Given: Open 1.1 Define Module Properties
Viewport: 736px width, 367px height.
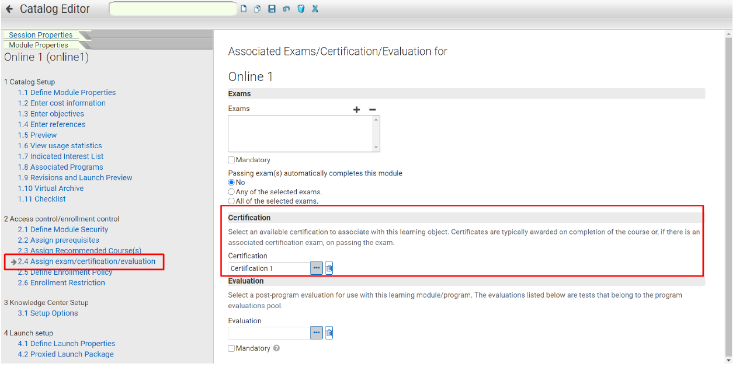Looking at the screenshot, I should pos(67,93).
